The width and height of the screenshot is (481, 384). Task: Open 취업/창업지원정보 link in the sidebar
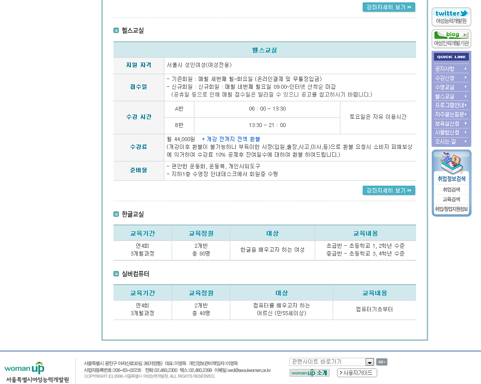click(451, 209)
